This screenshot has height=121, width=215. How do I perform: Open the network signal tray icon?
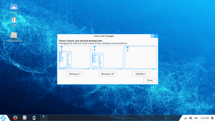point(185,118)
